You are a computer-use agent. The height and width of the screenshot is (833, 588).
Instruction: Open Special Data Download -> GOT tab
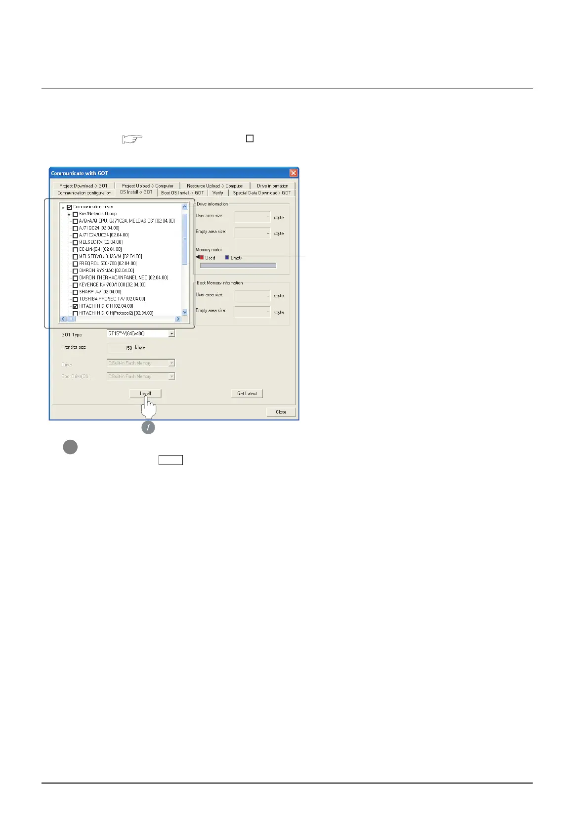pos(262,193)
